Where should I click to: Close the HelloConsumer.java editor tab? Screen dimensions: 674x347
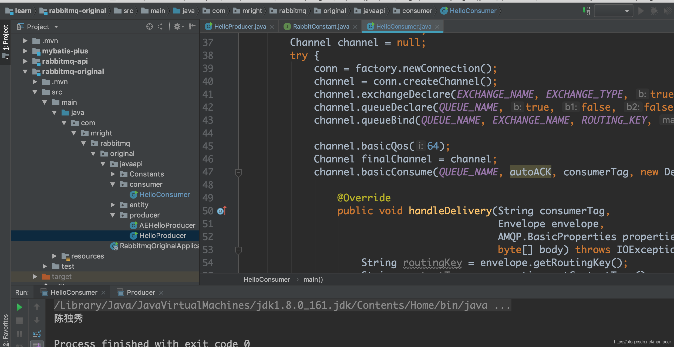click(437, 27)
